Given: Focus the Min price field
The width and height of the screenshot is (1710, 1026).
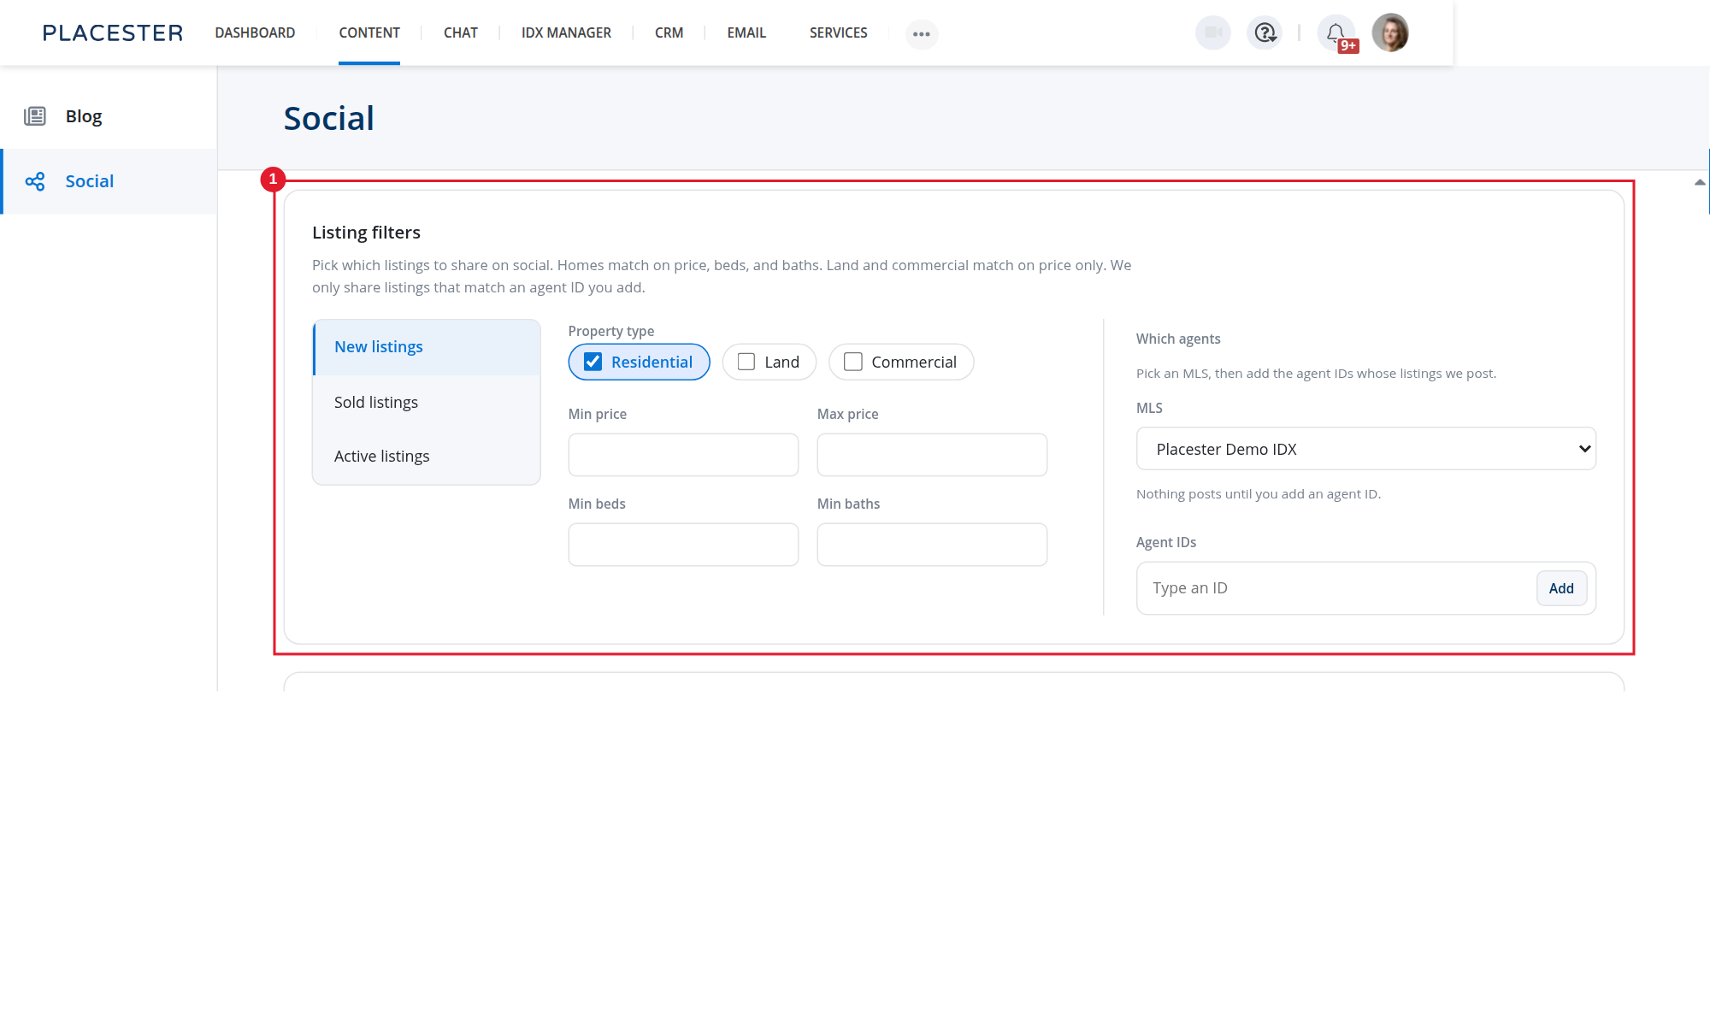Looking at the screenshot, I should pos(683,455).
